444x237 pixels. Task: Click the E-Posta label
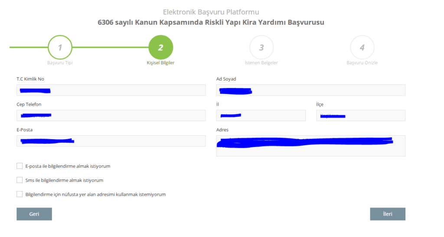[x=24, y=130]
